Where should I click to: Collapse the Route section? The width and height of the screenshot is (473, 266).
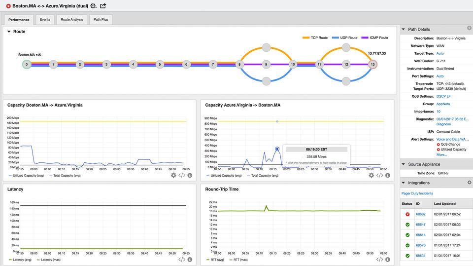tap(9, 32)
